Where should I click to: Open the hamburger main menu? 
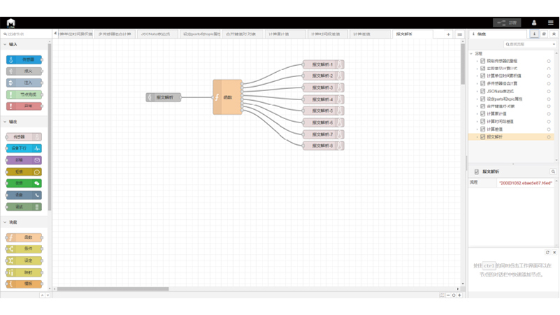(x=551, y=23)
